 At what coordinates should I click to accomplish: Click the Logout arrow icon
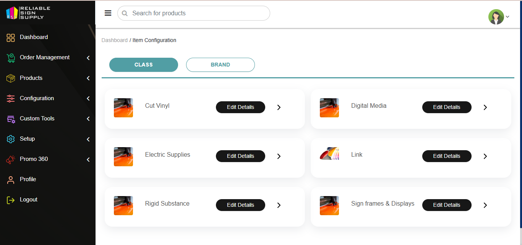[11, 200]
